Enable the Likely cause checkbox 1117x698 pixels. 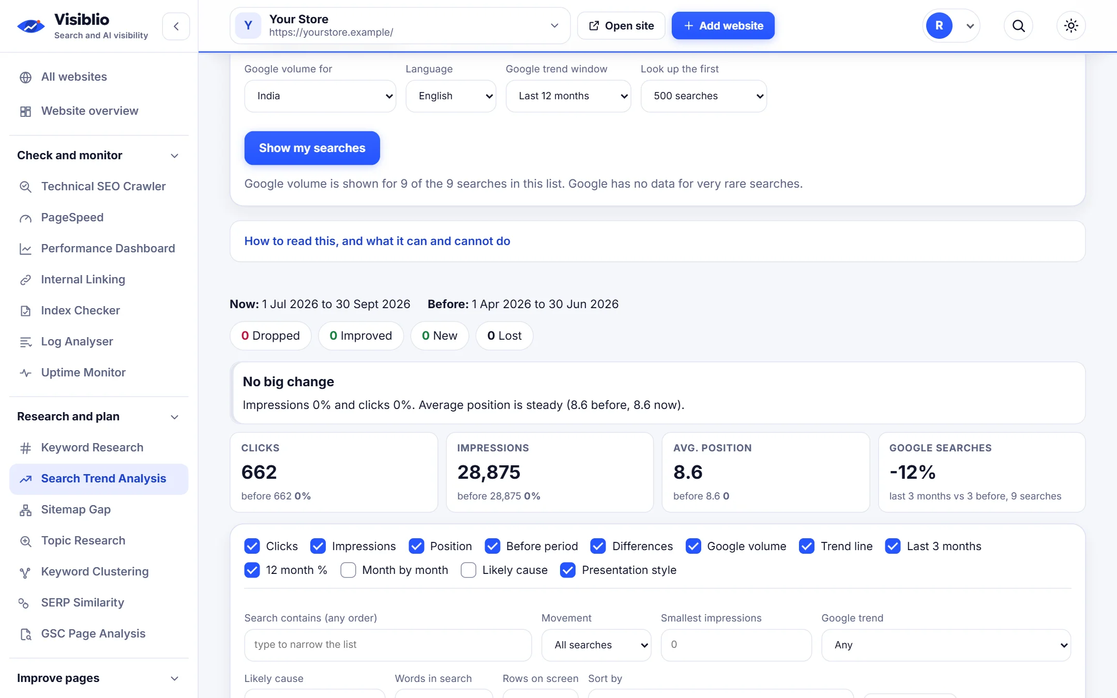pos(469,570)
